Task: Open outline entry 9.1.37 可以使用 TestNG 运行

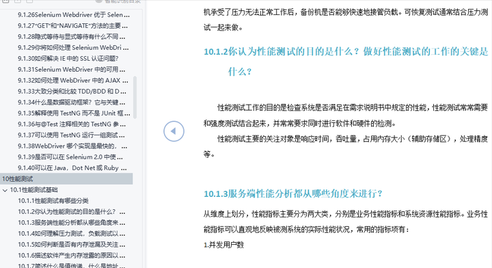Action: 71,135
